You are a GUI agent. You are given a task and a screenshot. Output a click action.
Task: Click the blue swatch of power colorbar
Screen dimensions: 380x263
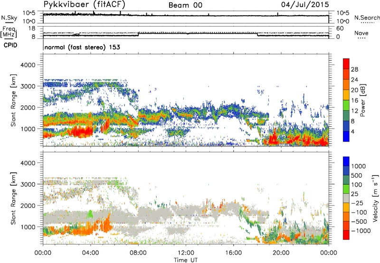(346, 136)
